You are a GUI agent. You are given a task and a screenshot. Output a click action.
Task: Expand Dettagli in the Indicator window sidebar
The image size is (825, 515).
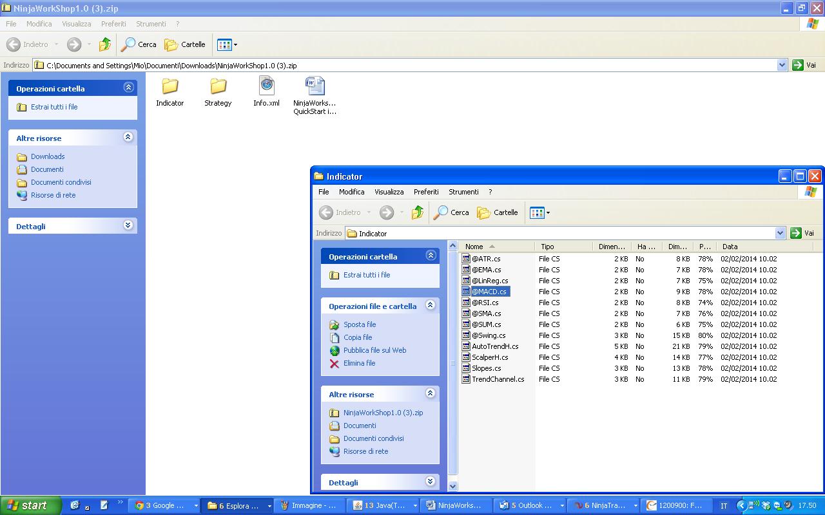pos(431,482)
